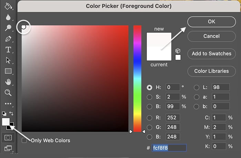The height and width of the screenshot is (158, 241).
Task: Select the G green radio button
Action: [149, 127]
